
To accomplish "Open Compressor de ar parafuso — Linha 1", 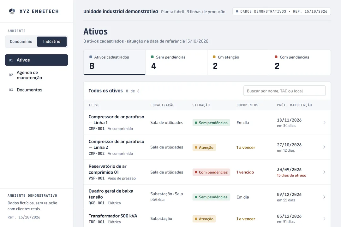I will point(116,120).
